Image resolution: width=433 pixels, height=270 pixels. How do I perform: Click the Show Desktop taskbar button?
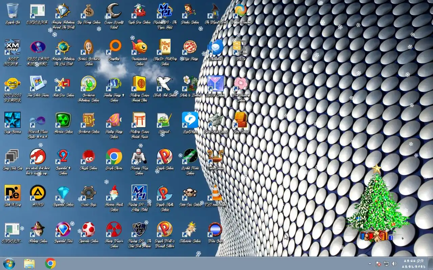(x=430, y=263)
